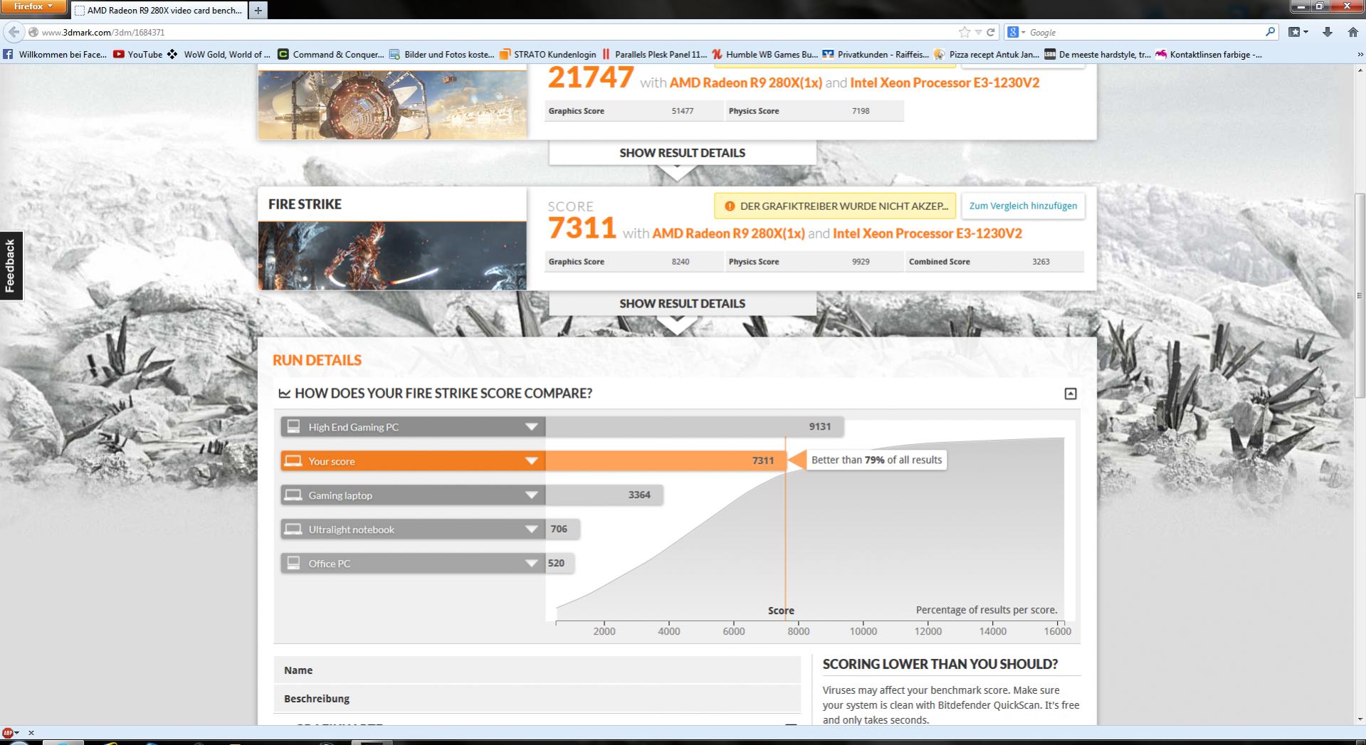Click the Zum Vergleich hinzufügen button

[1023, 206]
